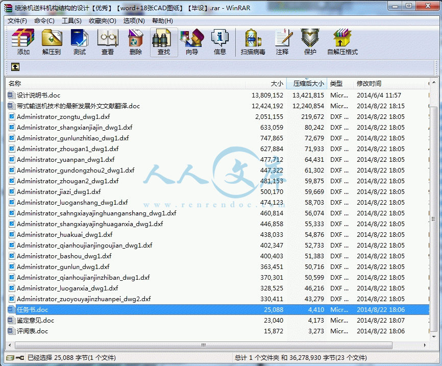Open the 文件(F) menu
Viewport: 442px width, 366px height.
tap(17, 21)
